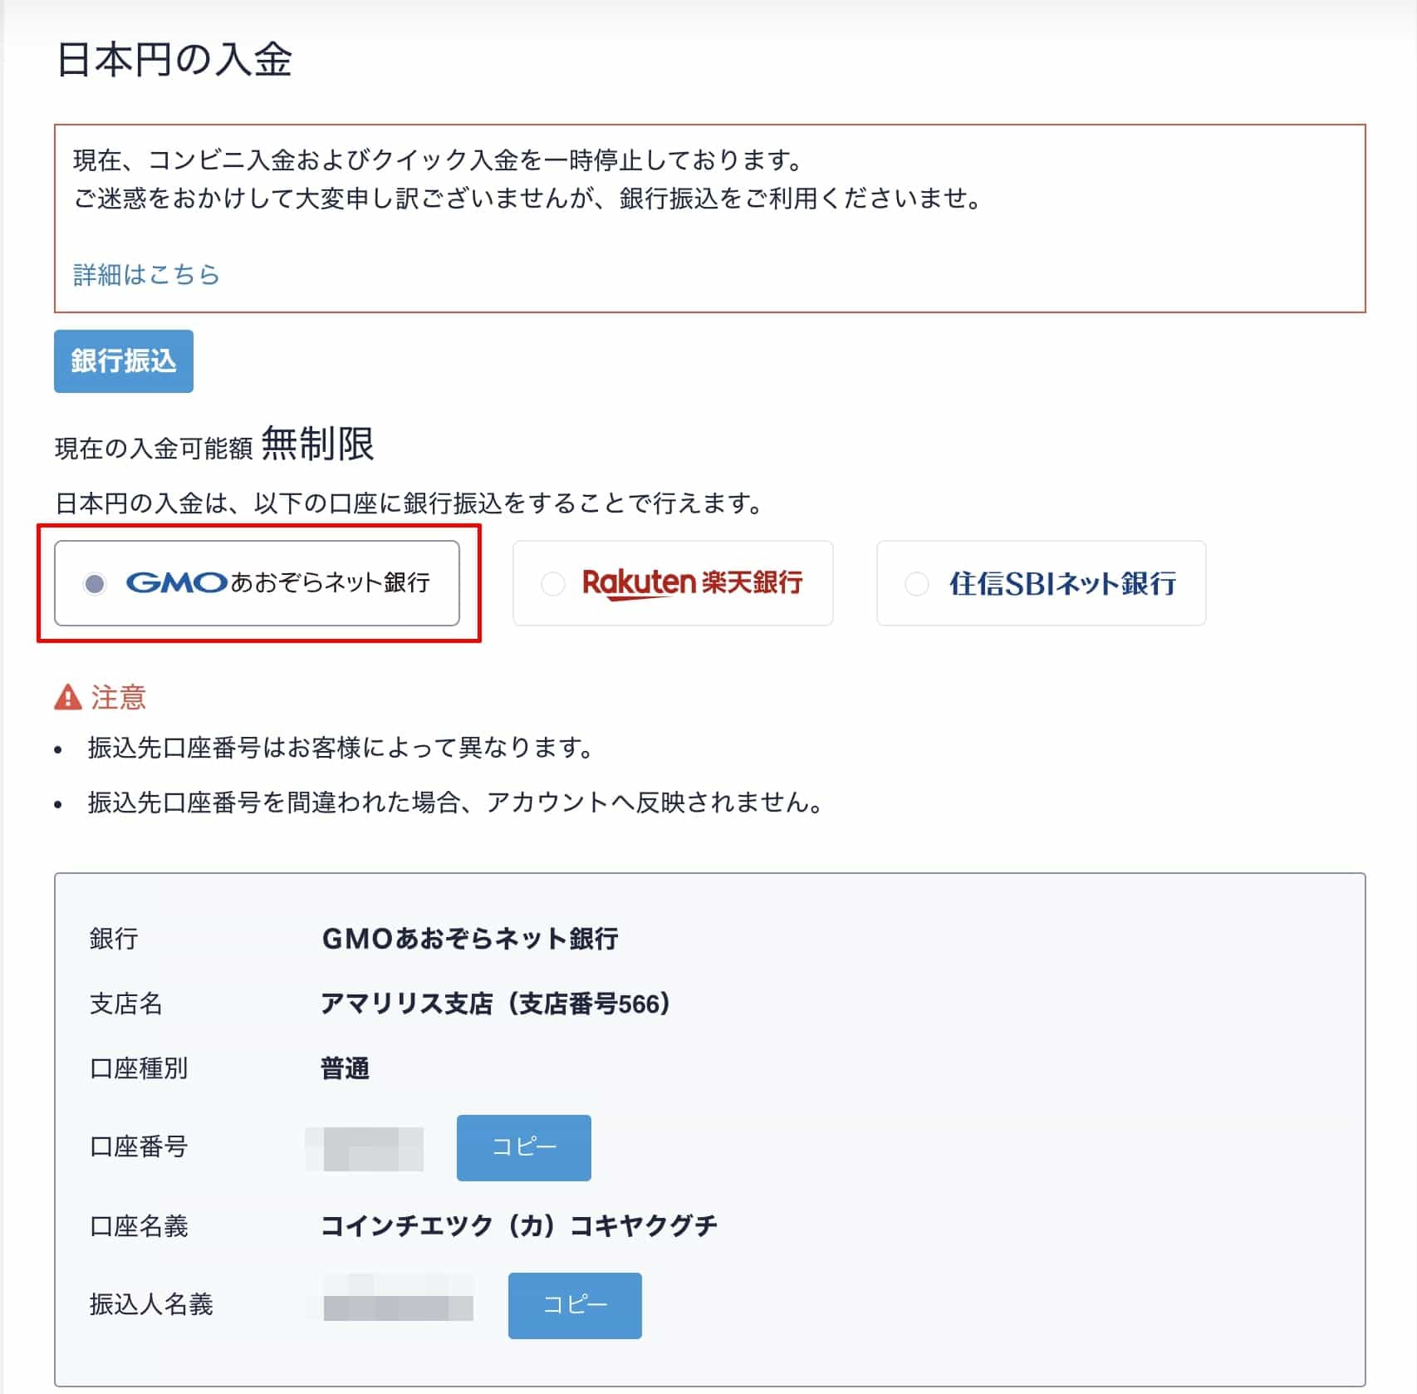
Task: Select the GMO bank radio button
Action: point(95,582)
